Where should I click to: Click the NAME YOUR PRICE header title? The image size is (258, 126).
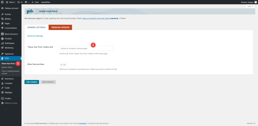[x=48, y=11]
